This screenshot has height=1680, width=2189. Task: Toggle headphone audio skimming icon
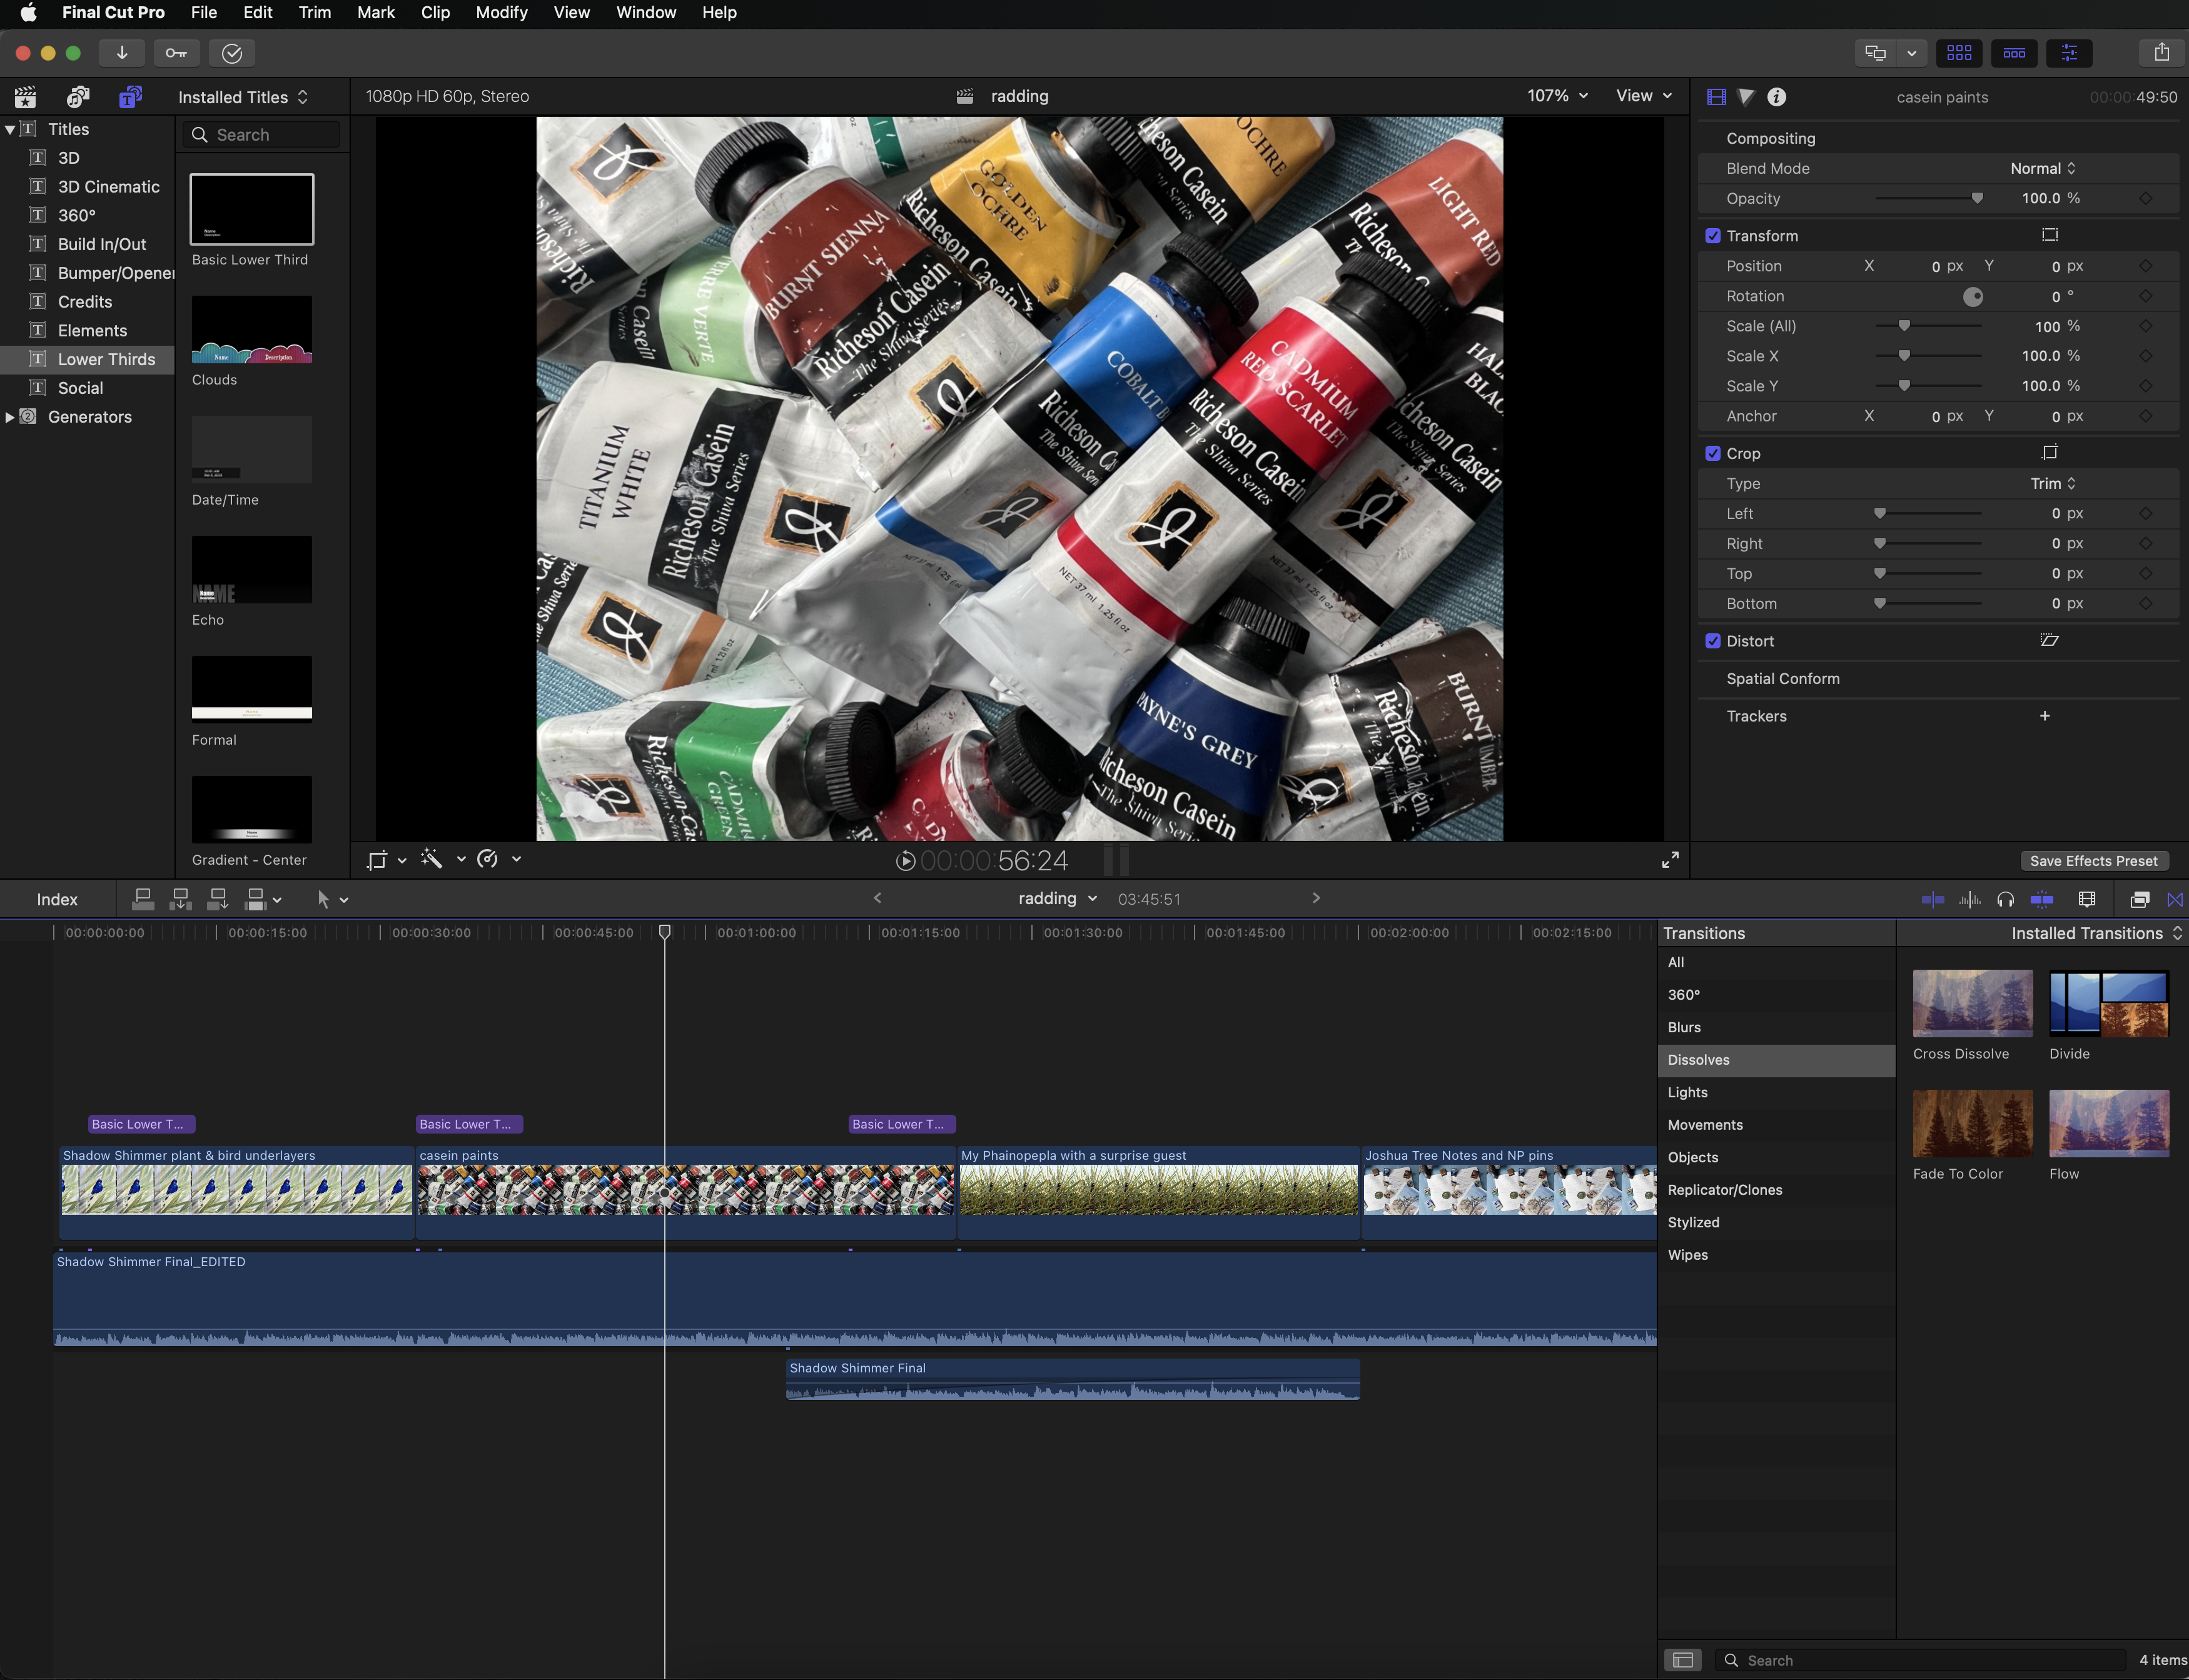point(2005,900)
